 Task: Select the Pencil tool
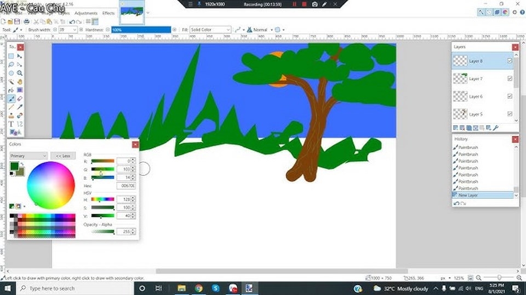point(11,107)
